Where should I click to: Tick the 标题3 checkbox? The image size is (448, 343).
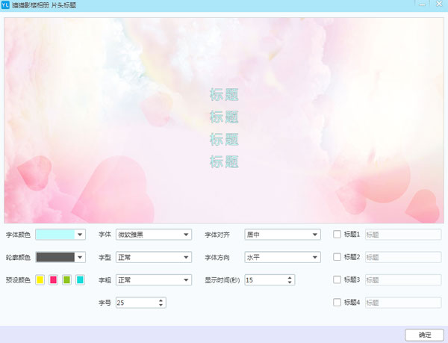tap(337, 279)
